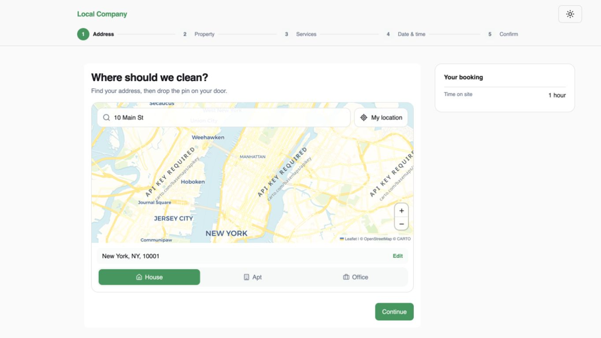The height and width of the screenshot is (338, 601).
Task: Click the Journal Square map label
Action: (x=155, y=202)
